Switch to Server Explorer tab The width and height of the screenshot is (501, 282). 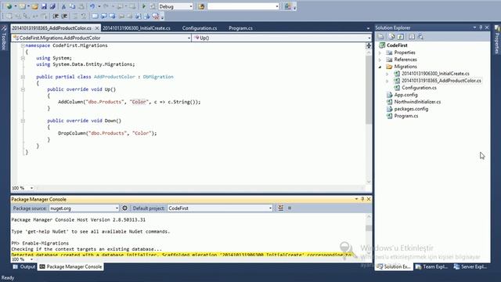(470, 266)
